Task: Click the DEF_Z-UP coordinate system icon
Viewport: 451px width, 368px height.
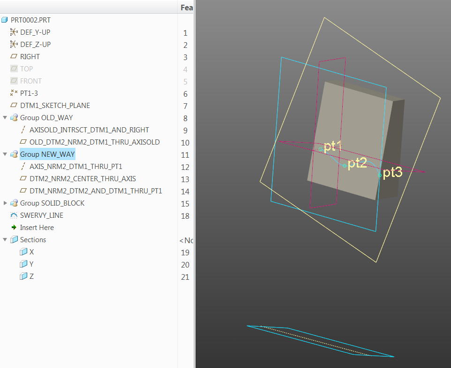Action: (x=14, y=44)
